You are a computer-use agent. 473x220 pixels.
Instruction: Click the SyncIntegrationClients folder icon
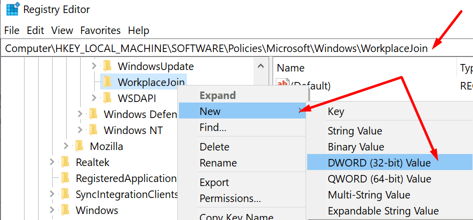(x=65, y=194)
